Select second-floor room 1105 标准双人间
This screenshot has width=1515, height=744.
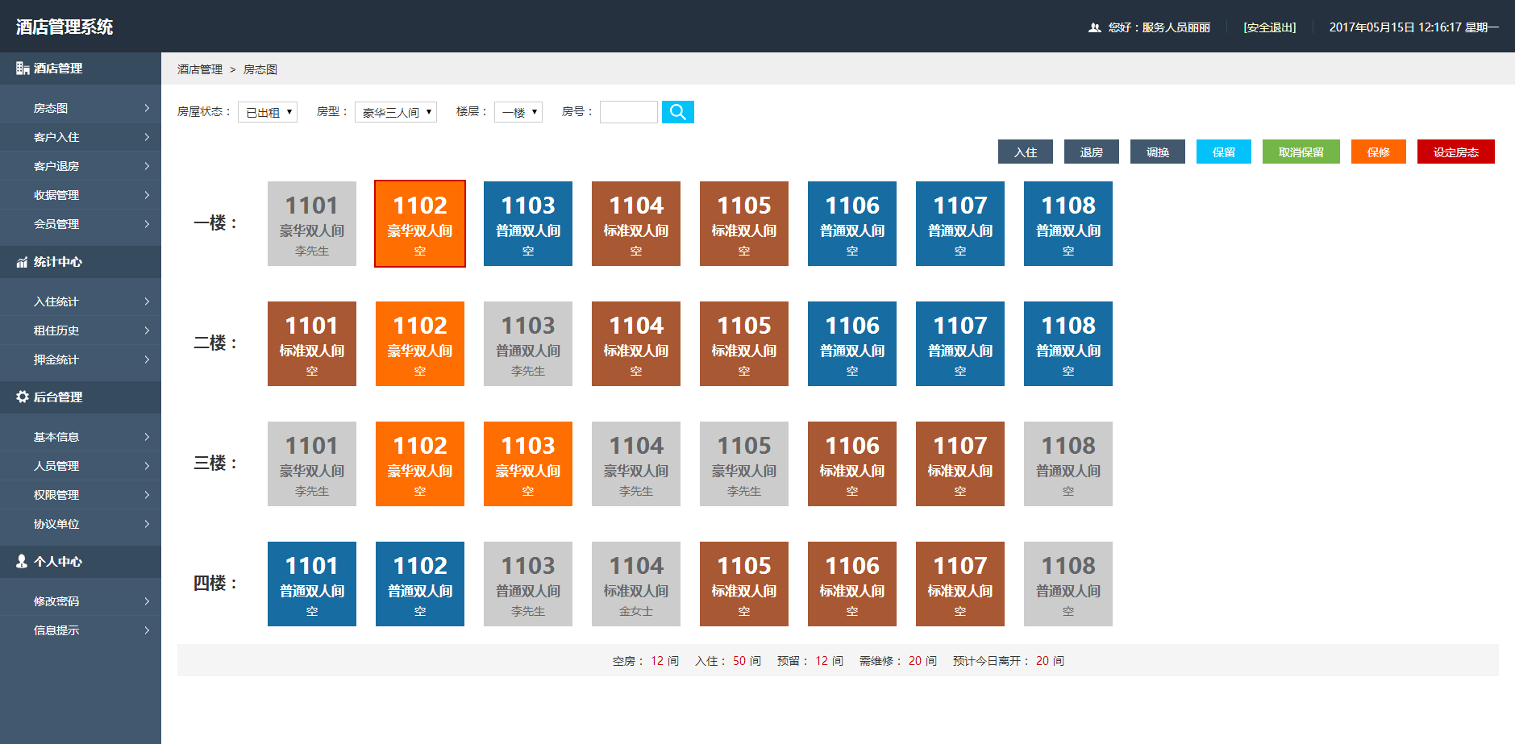(x=744, y=343)
